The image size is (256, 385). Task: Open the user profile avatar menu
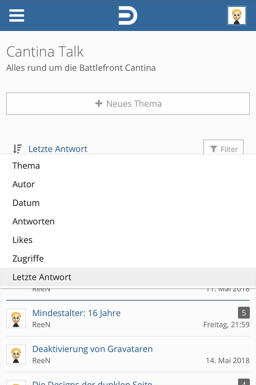(x=237, y=15)
